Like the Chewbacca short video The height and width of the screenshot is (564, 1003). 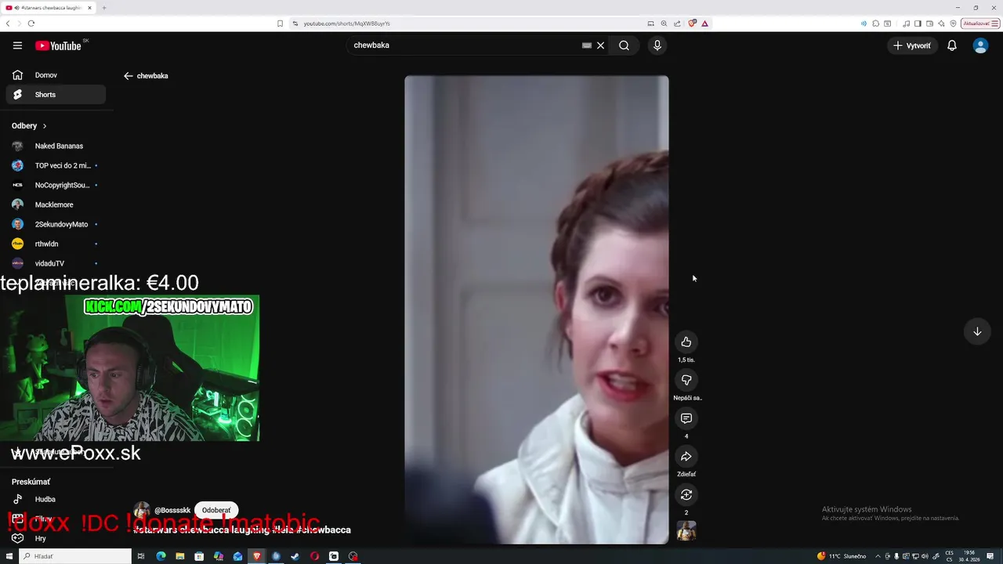coord(686,342)
